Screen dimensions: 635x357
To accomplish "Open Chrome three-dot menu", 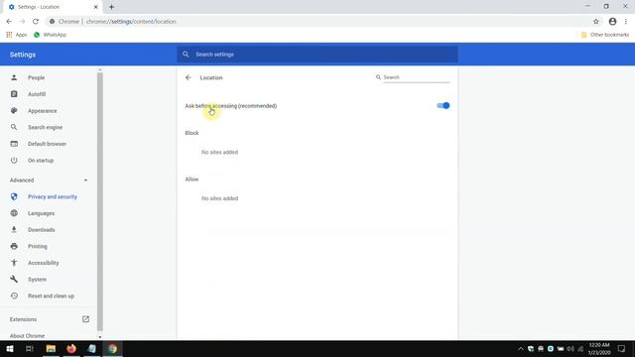I will click(x=626, y=22).
